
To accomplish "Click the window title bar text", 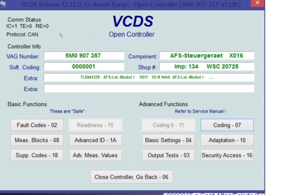I will coord(131,5).
